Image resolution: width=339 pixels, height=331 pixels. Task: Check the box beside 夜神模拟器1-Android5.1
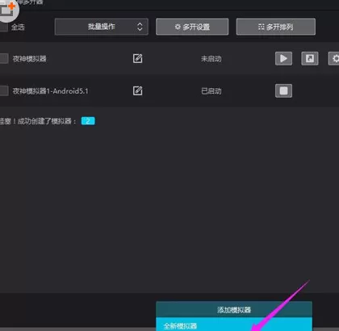4,90
